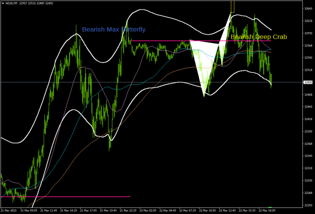Click the 32568 price scale label

308,45
